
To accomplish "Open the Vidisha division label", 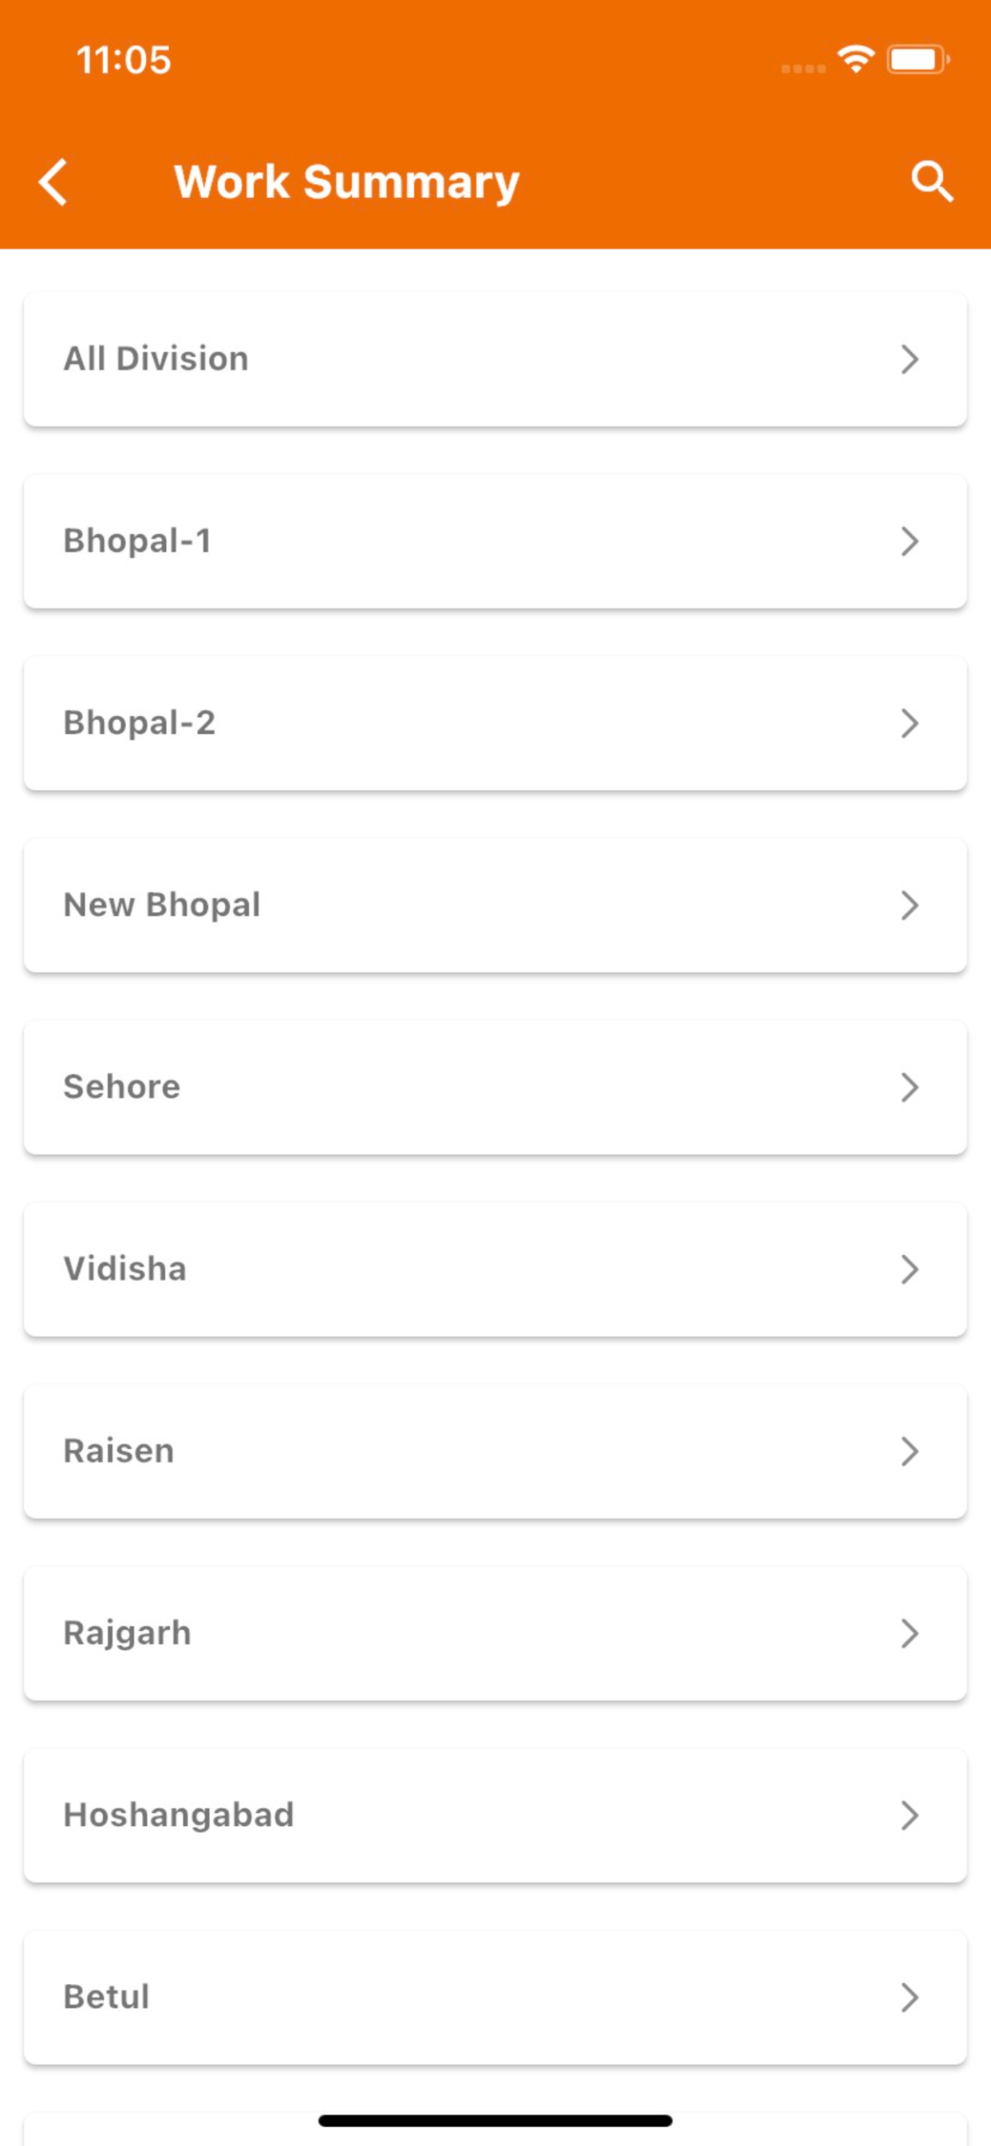I will 125,1269.
